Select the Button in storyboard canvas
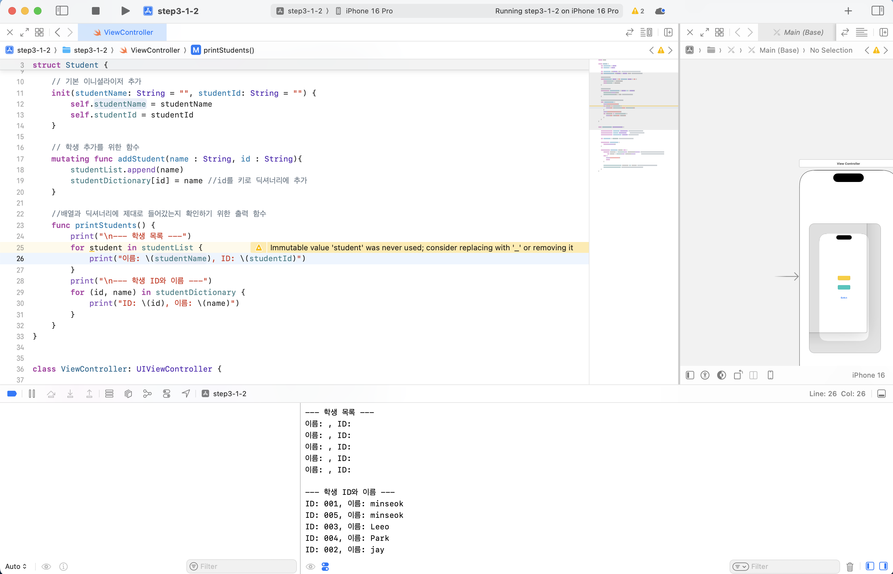The width and height of the screenshot is (893, 574). 844,298
